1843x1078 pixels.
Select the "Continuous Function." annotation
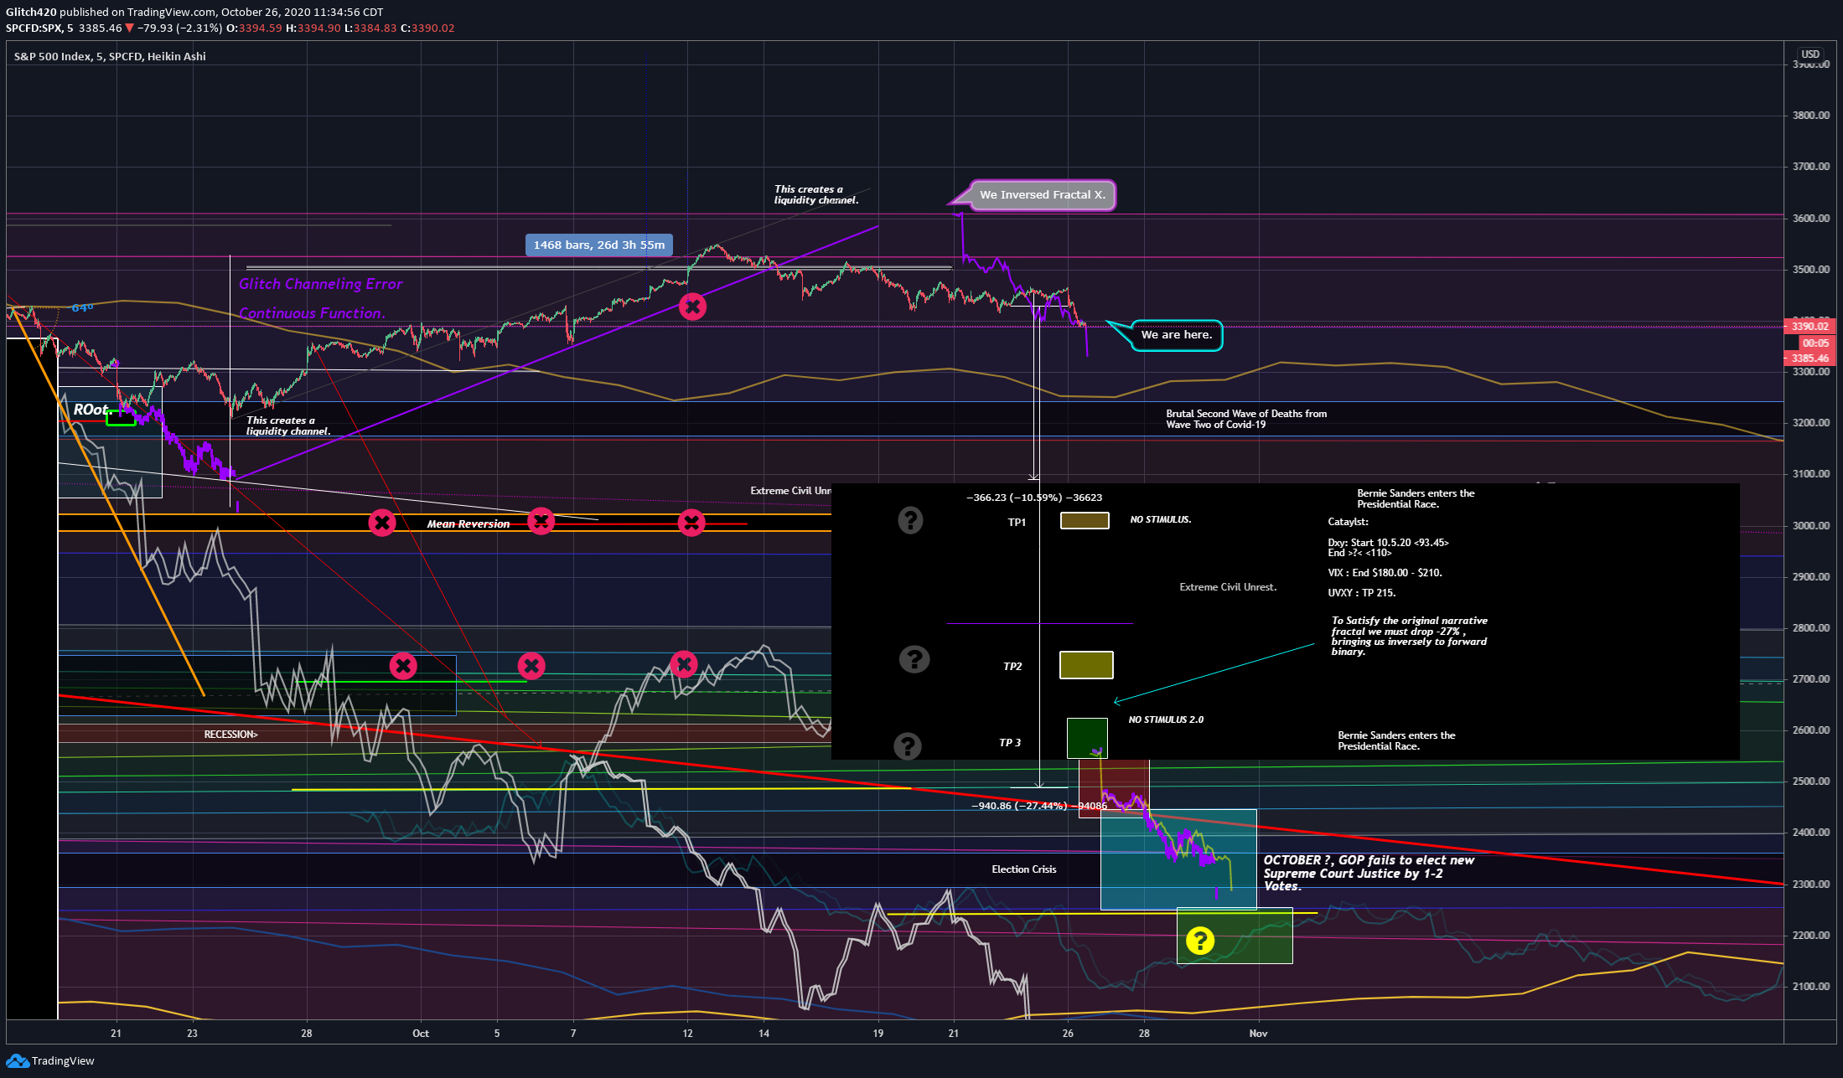pos(312,313)
